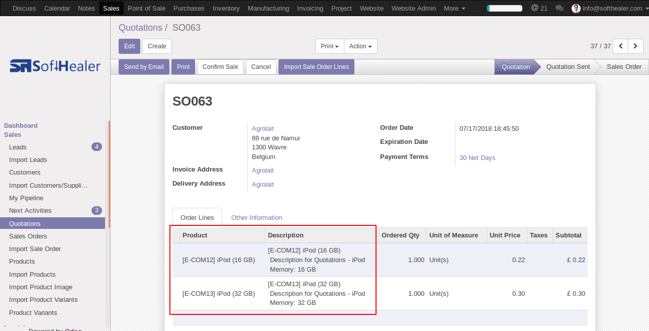Viewport: 649px width, 331px height.
Task: Click the Edit button
Action: point(129,46)
